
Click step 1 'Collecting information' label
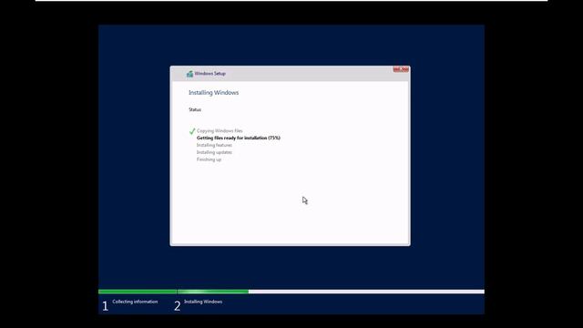pos(135,302)
